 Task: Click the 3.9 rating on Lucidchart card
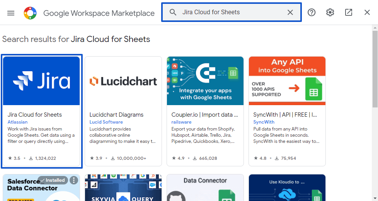pyautogui.click(x=96, y=158)
